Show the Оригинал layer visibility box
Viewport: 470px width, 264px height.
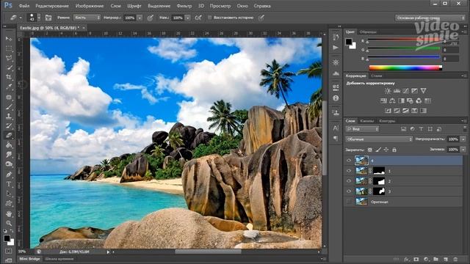(x=349, y=202)
